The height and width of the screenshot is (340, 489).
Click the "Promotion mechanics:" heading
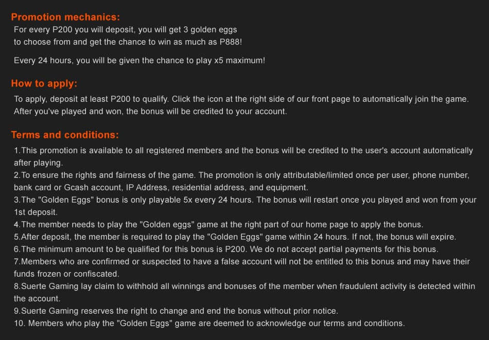click(x=65, y=17)
